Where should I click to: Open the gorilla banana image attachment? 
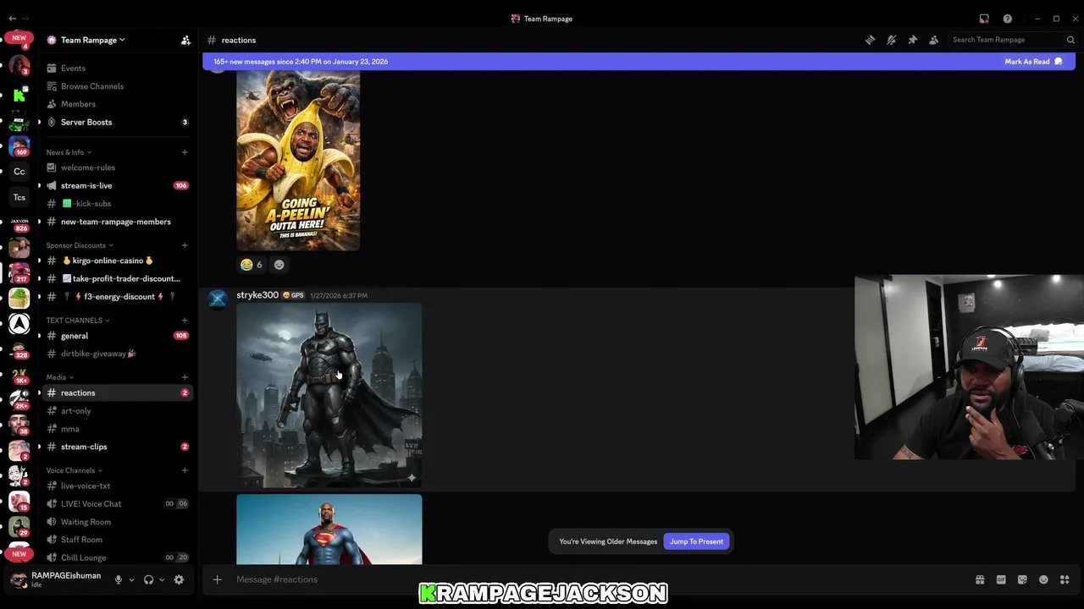298,161
